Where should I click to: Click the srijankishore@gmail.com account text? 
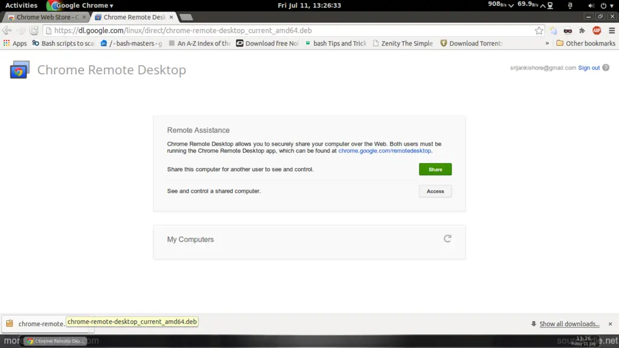[x=543, y=68]
